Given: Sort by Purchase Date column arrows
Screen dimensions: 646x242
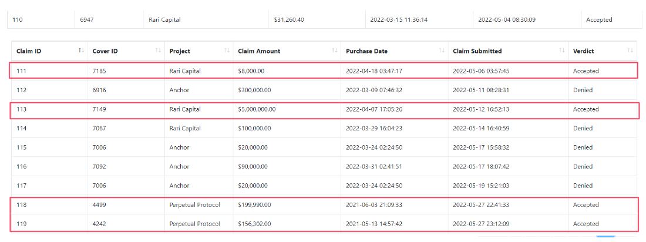Looking at the screenshot, I should 442,51.
